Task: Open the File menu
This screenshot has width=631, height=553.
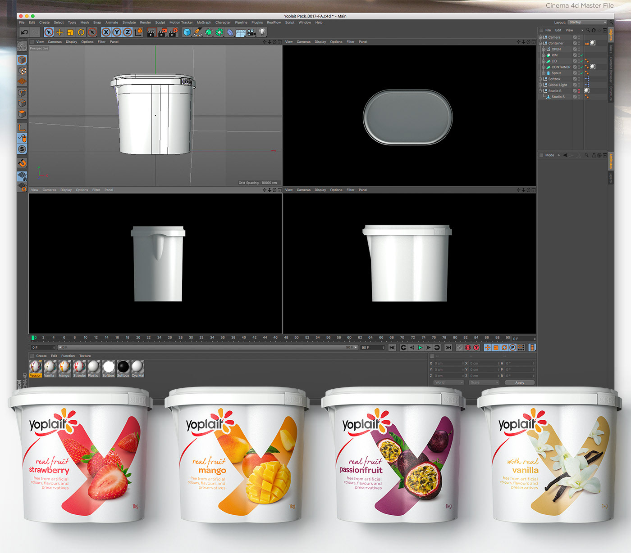Action: click(x=22, y=22)
